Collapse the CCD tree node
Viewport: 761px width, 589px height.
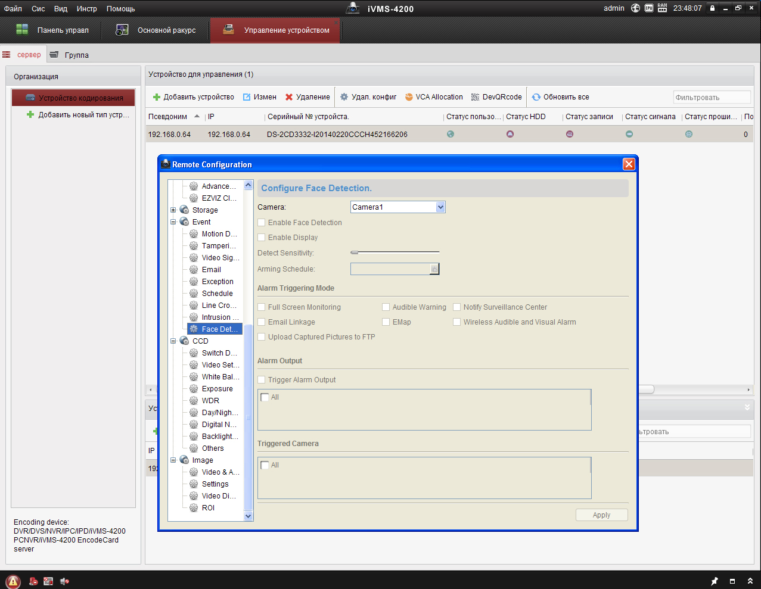point(173,341)
